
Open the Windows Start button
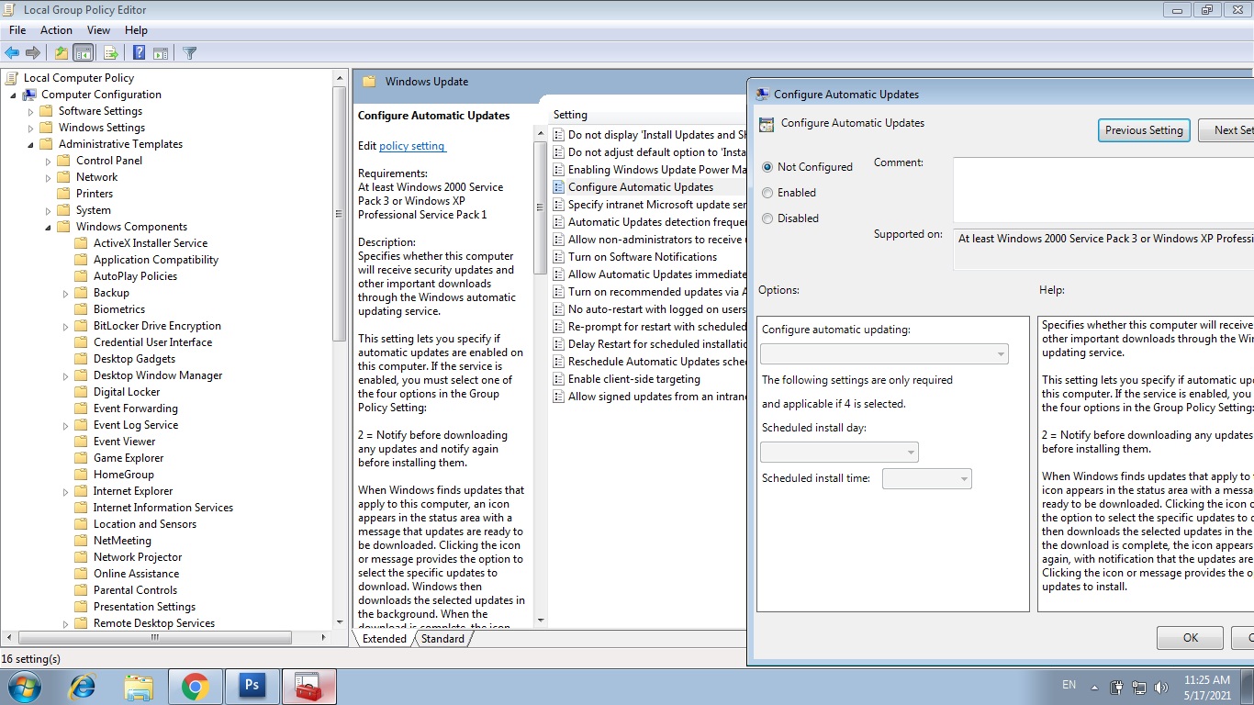point(24,687)
